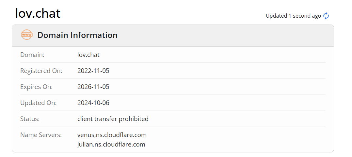Select expiry date 2026-11-05
Screen dimensions: 352x157
pos(93,87)
